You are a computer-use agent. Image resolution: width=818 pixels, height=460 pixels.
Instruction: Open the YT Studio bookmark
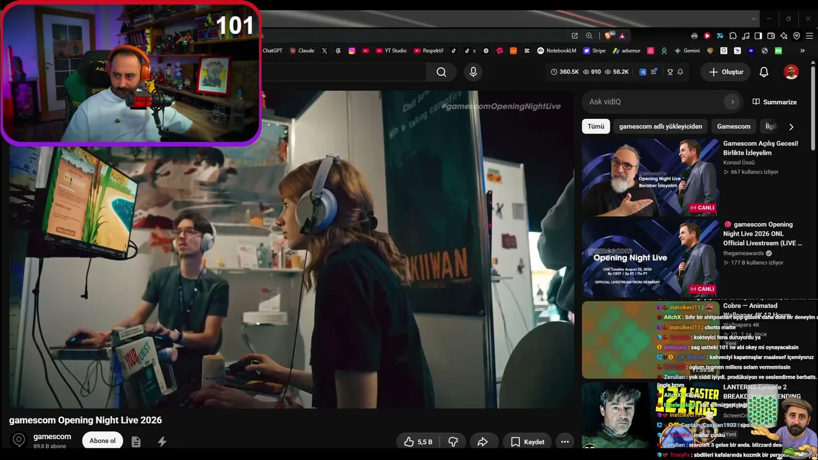[390, 50]
